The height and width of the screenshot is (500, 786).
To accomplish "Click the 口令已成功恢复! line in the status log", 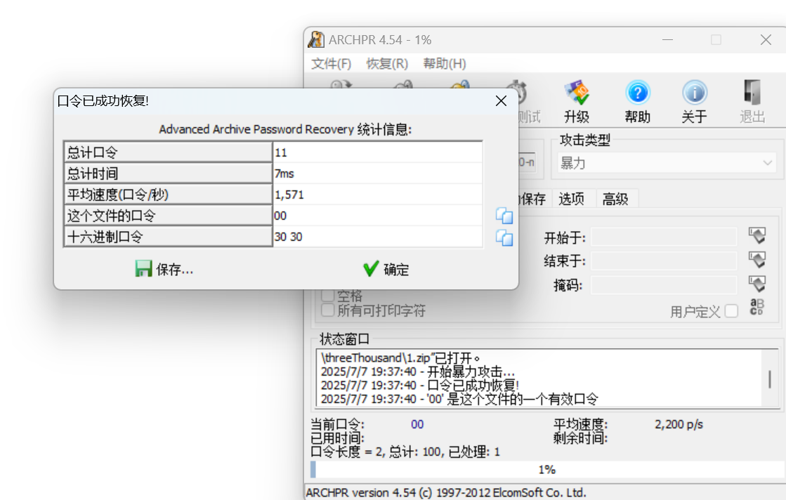I will pyautogui.click(x=419, y=386).
